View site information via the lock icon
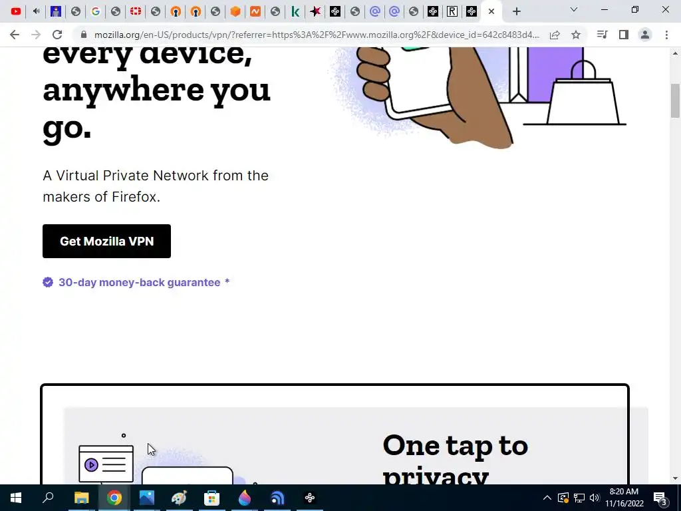Viewport: 681px width, 511px height. pyautogui.click(x=84, y=35)
